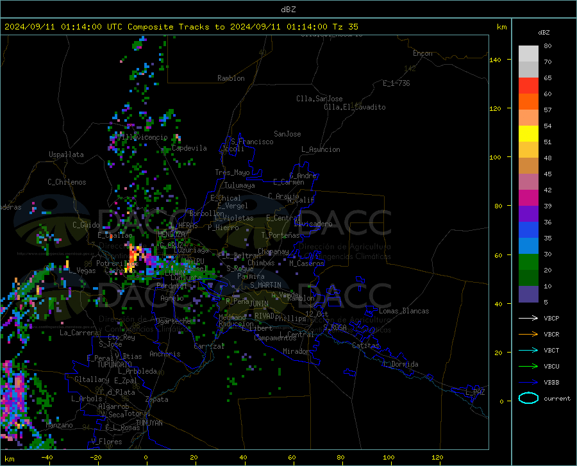Click the 'Zapata' map label
This screenshot has height=466, width=577.
(157, 399)
